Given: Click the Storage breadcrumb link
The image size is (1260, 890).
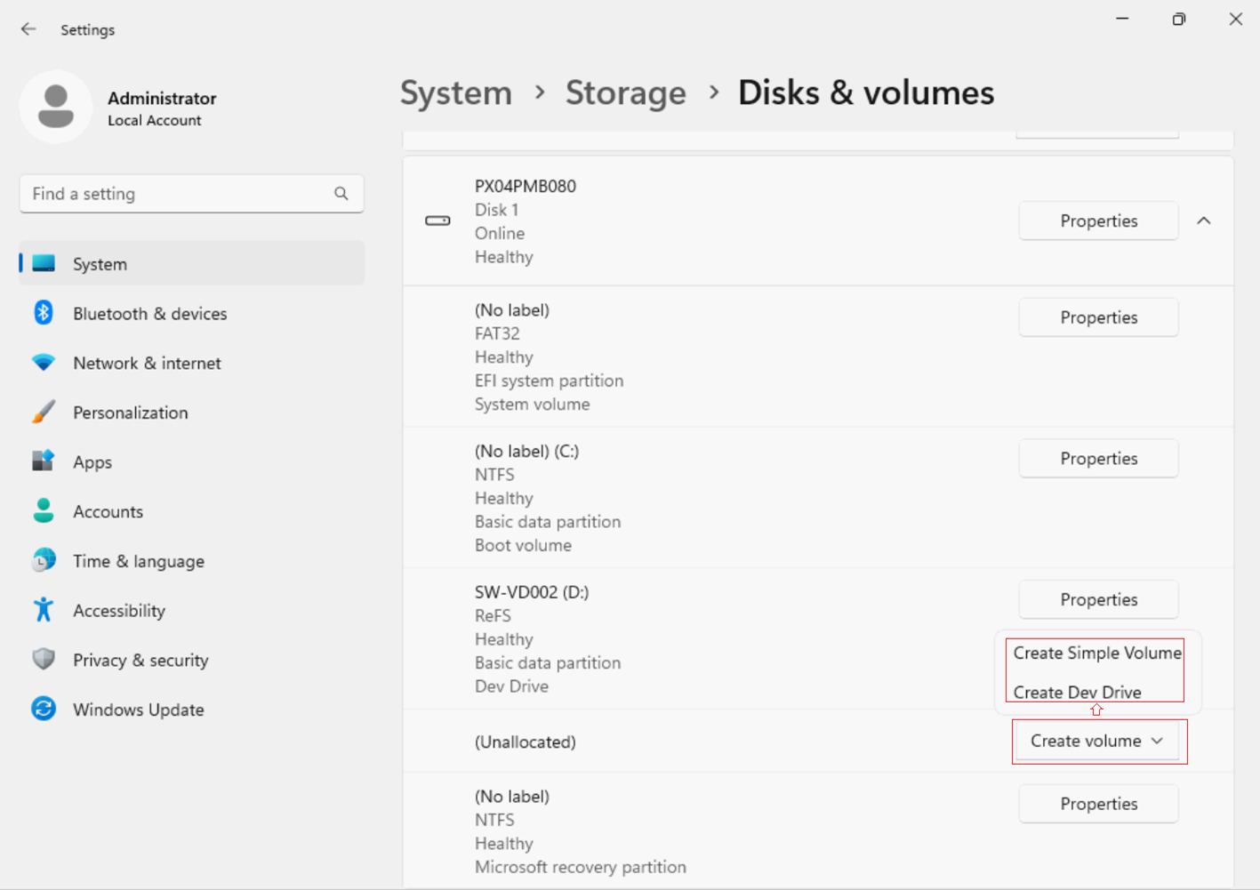Looking at the screenshot, I should (625, 92).
